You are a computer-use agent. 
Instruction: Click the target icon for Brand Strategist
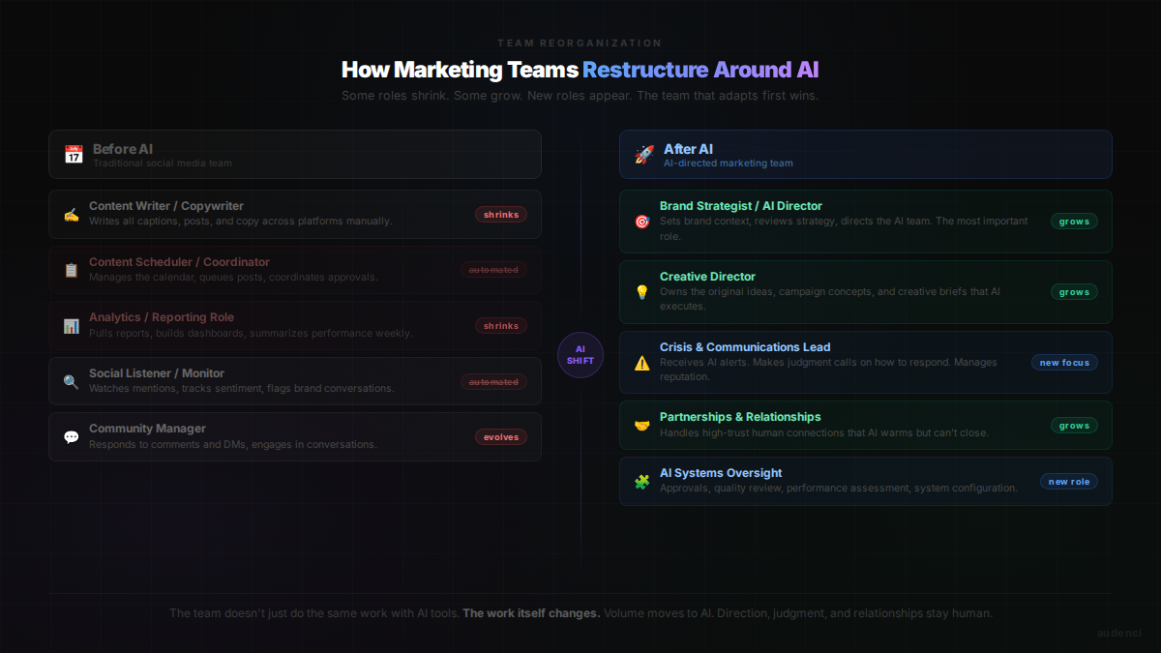(641, 222)
